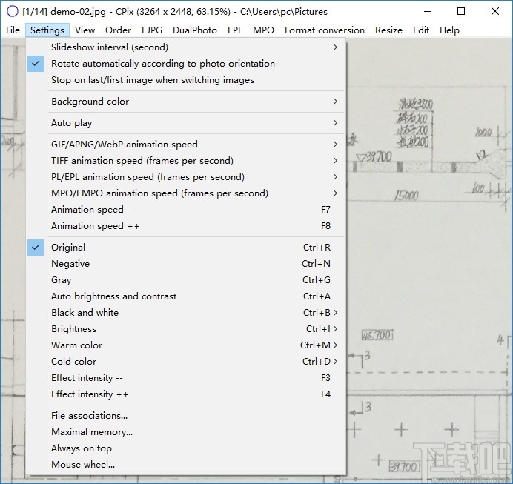Apply the Gray effect
The width and height of the screenshot is (513, 484).
(x=62, y=280)
